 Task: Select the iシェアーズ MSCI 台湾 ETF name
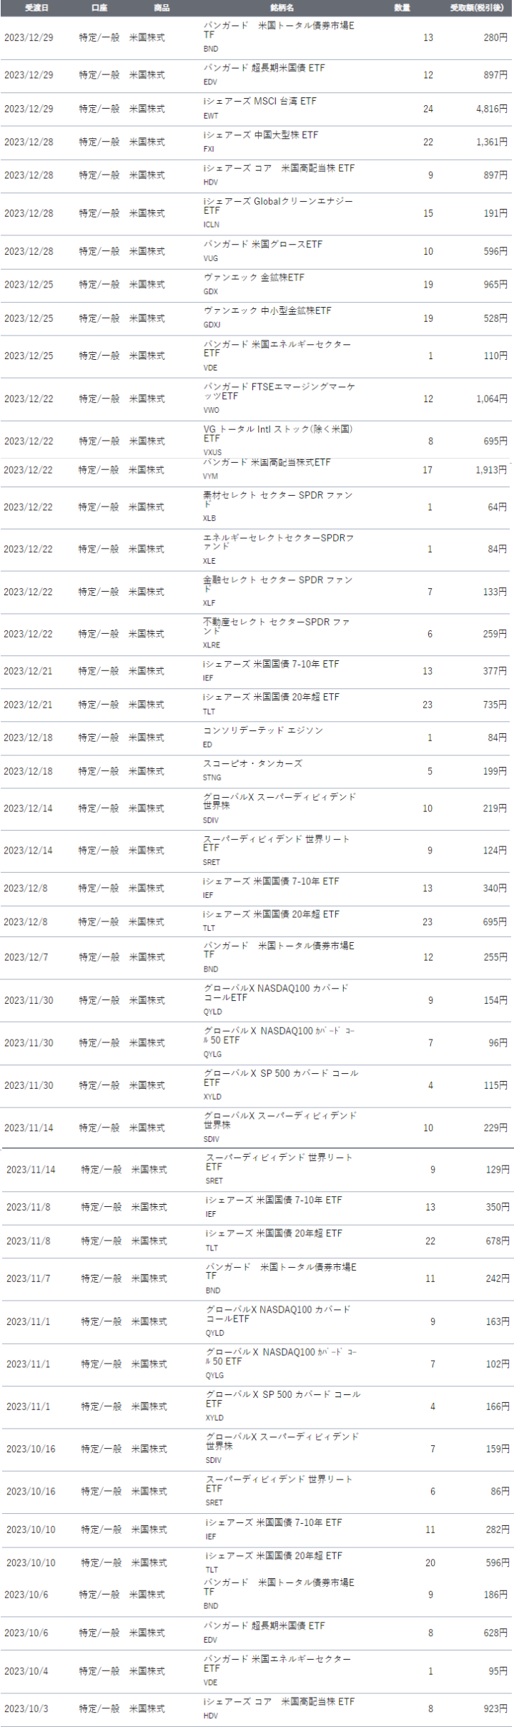pos(260,102)
